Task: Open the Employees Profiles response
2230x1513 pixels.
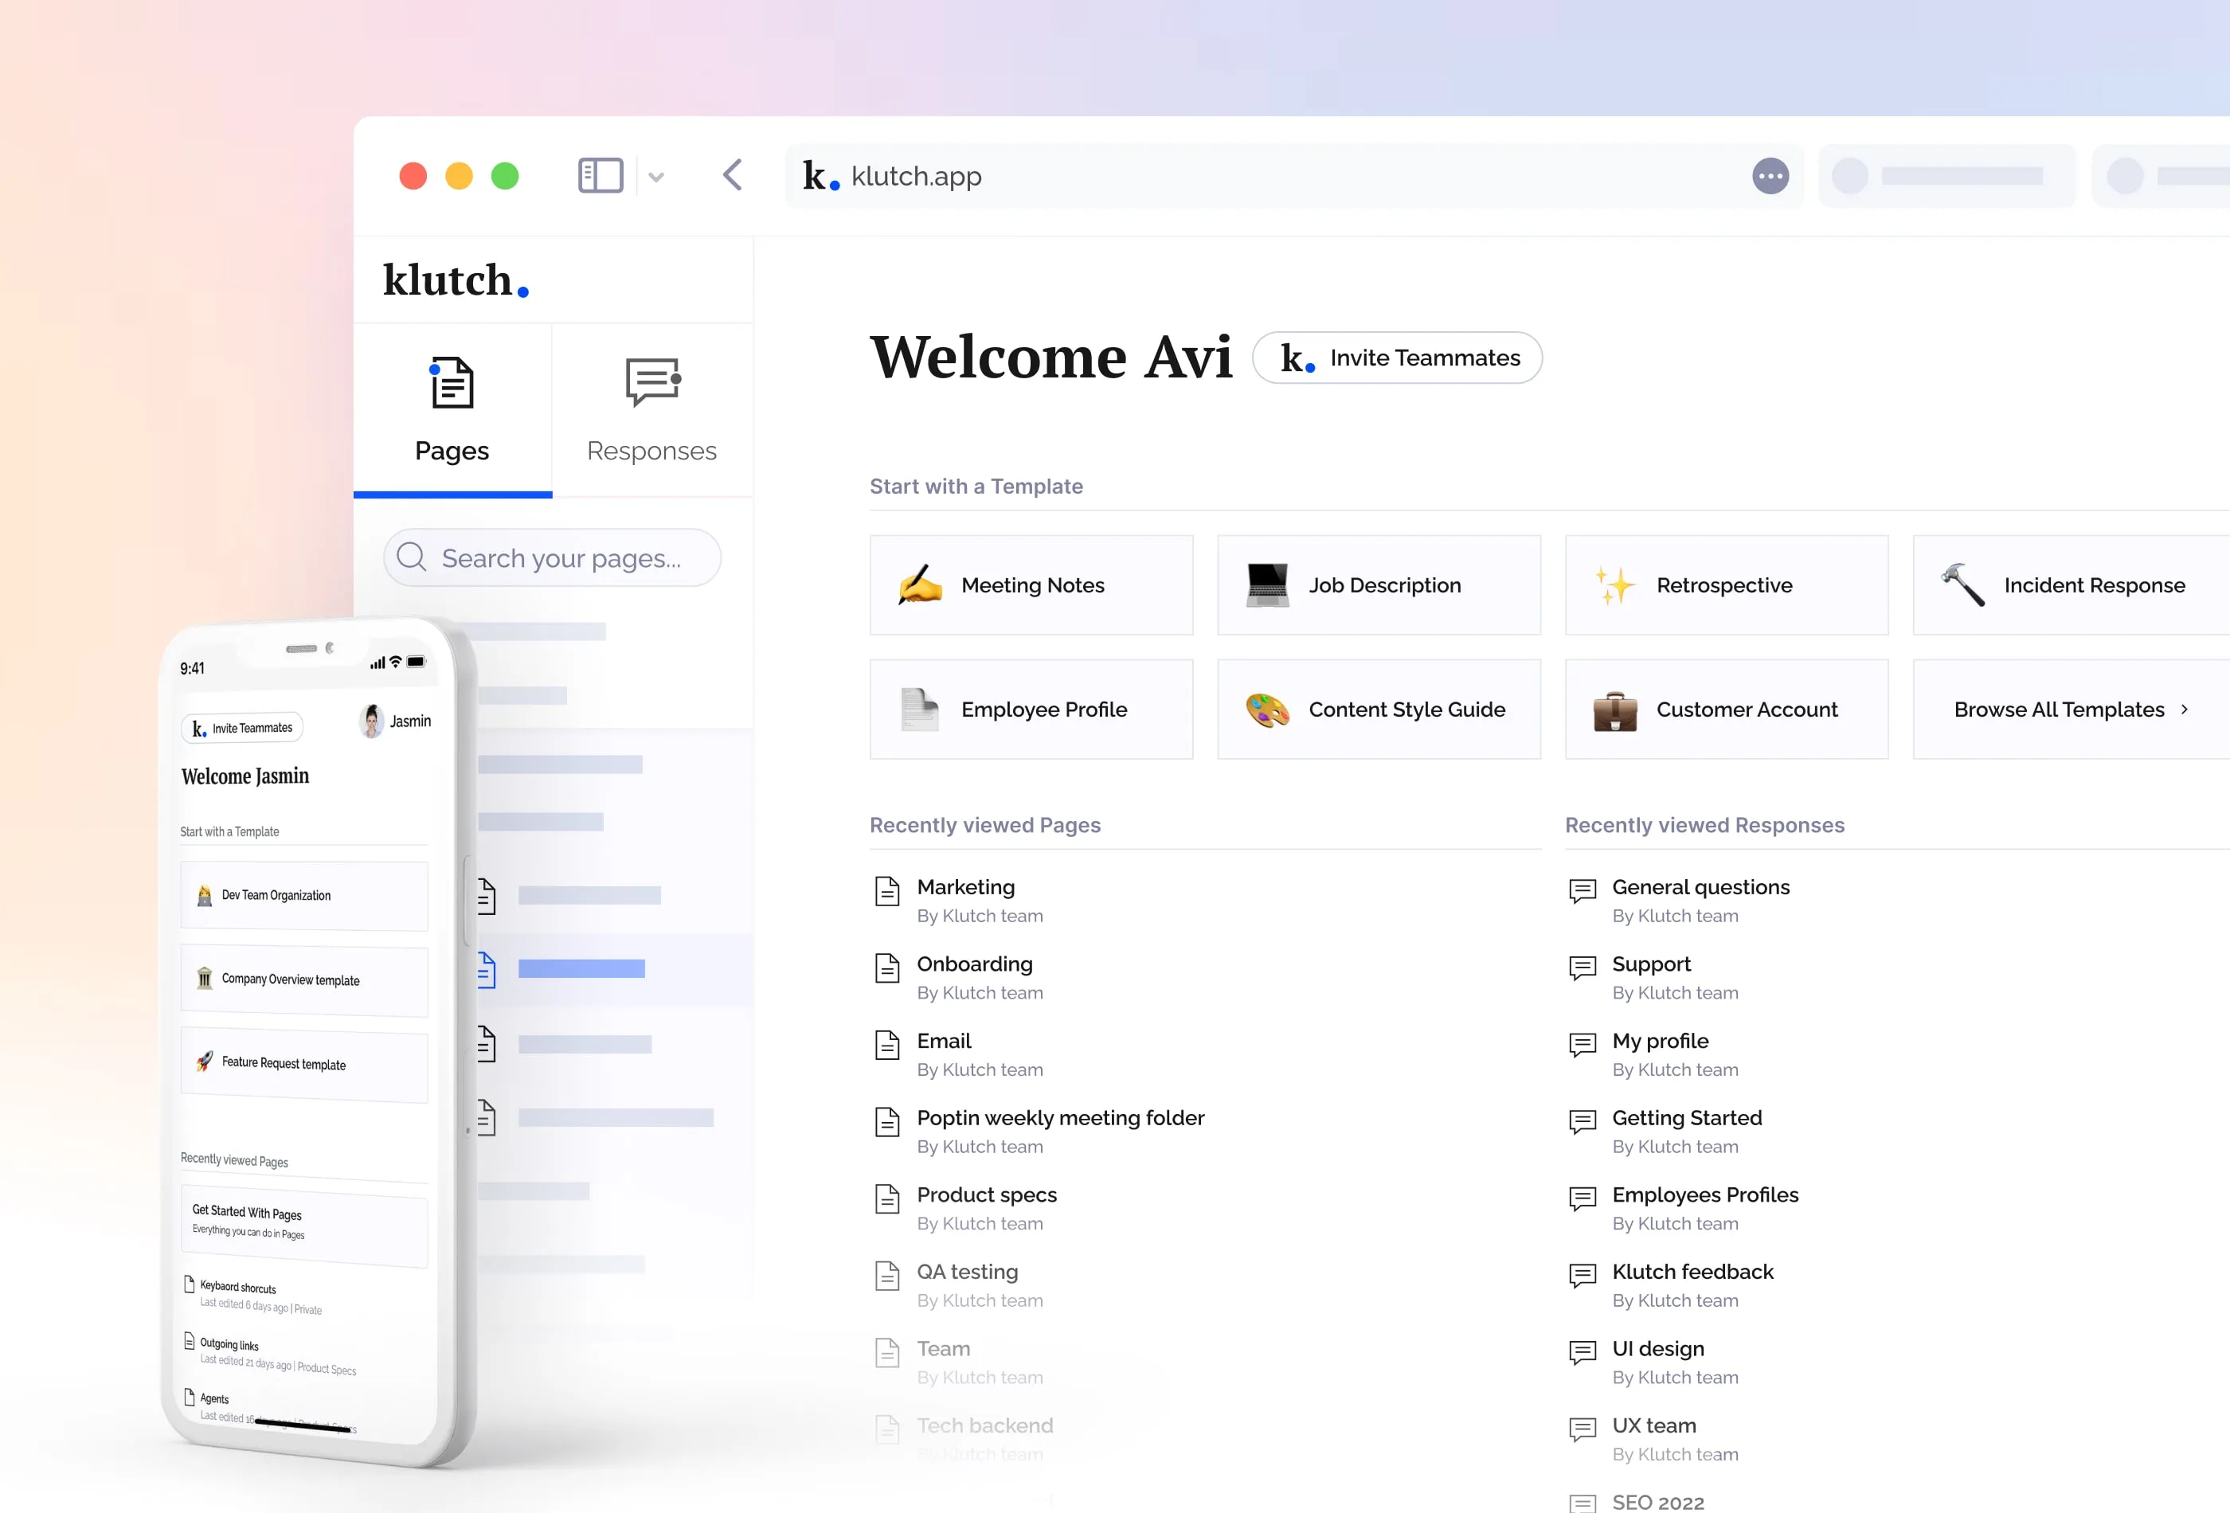Action: (1705, 1194)
